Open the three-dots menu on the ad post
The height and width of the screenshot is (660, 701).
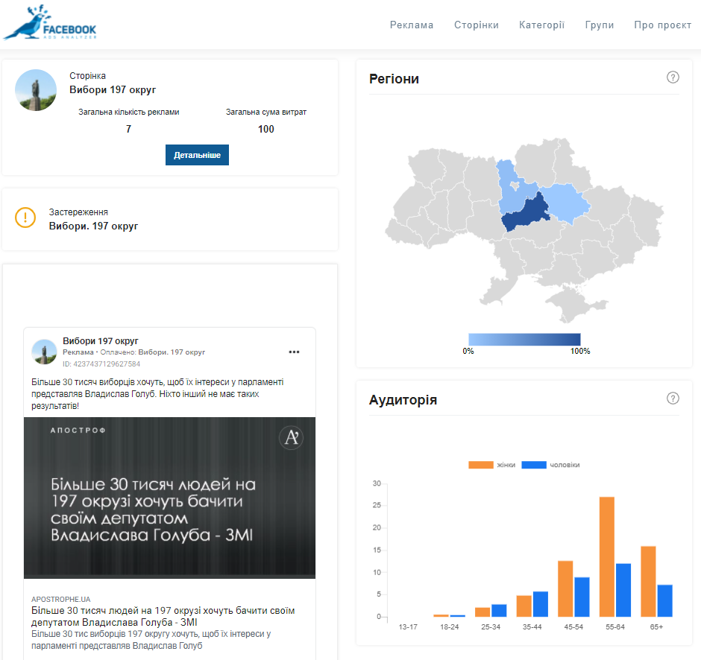[x=294, y=352]
